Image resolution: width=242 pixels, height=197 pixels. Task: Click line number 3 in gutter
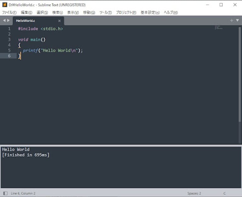pos(9,39)
